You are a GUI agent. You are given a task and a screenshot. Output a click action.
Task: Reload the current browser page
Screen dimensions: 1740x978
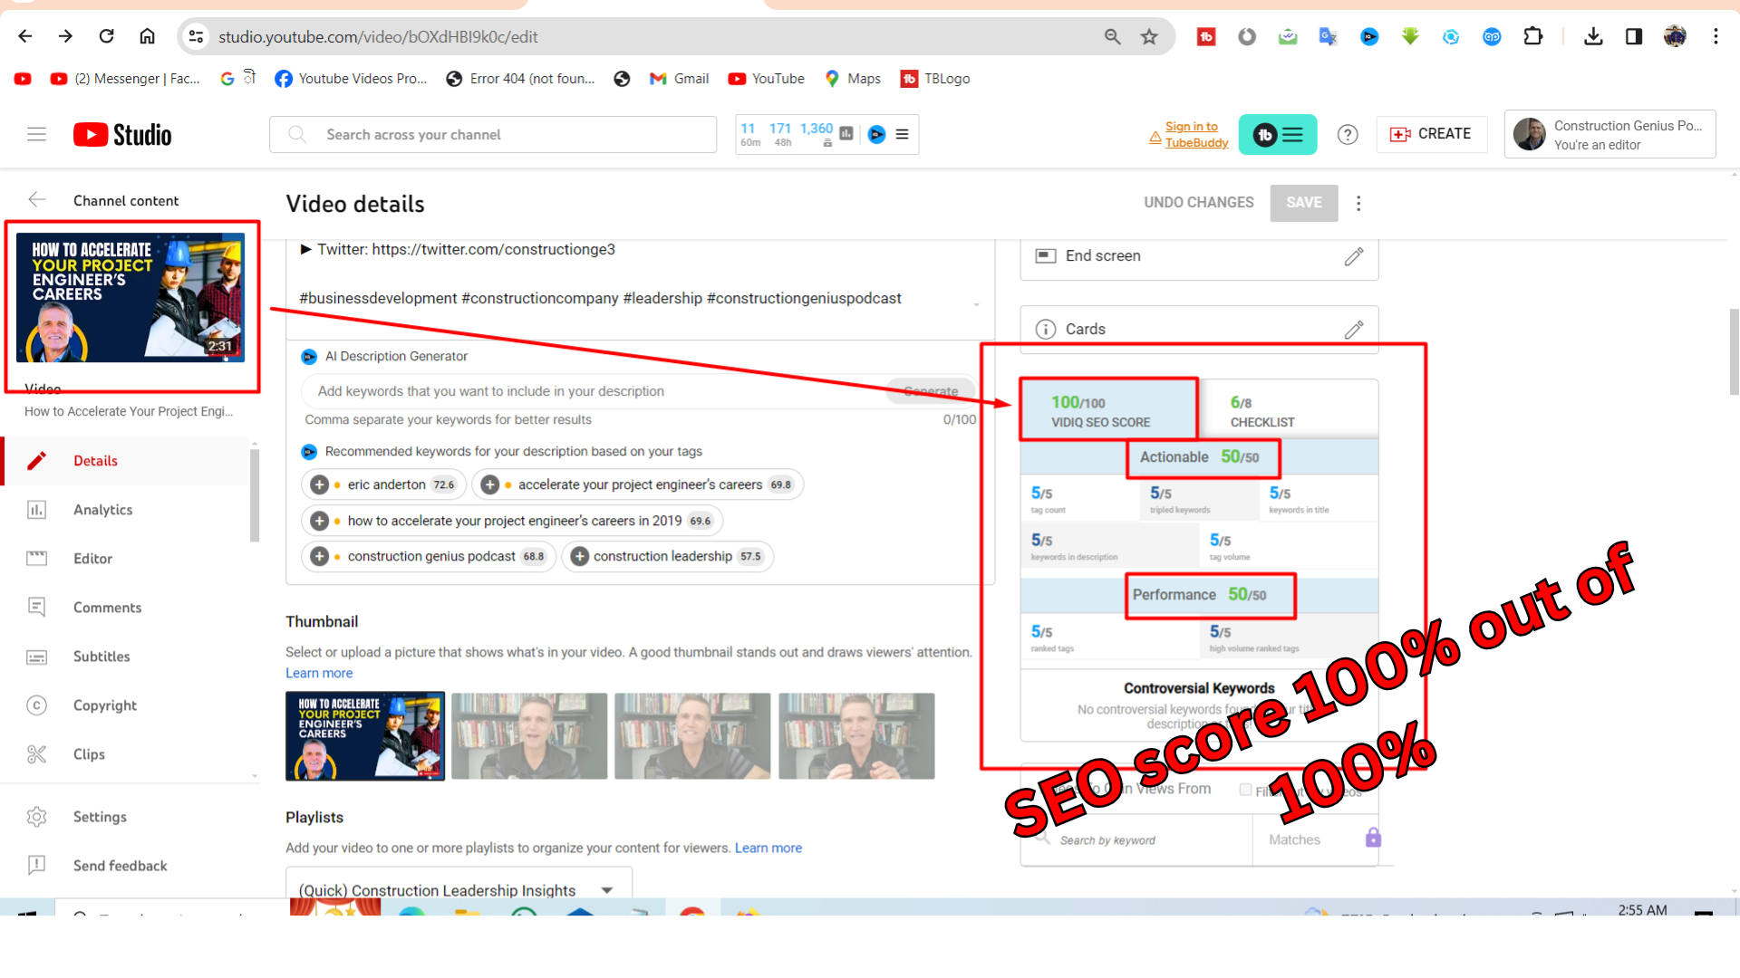[x=106, y=36]
